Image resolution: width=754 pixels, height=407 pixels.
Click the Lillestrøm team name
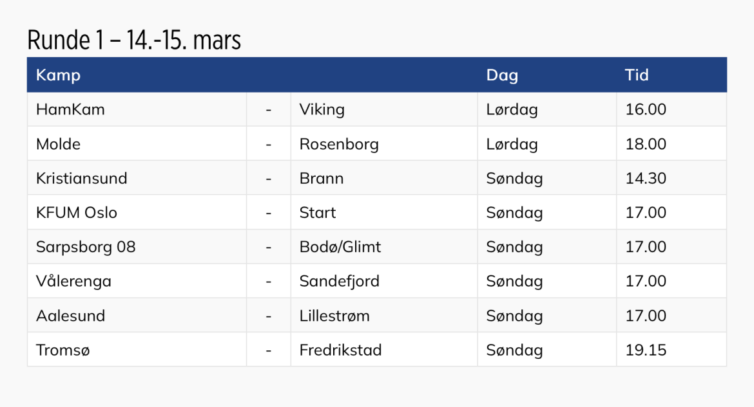pos(334,316)
